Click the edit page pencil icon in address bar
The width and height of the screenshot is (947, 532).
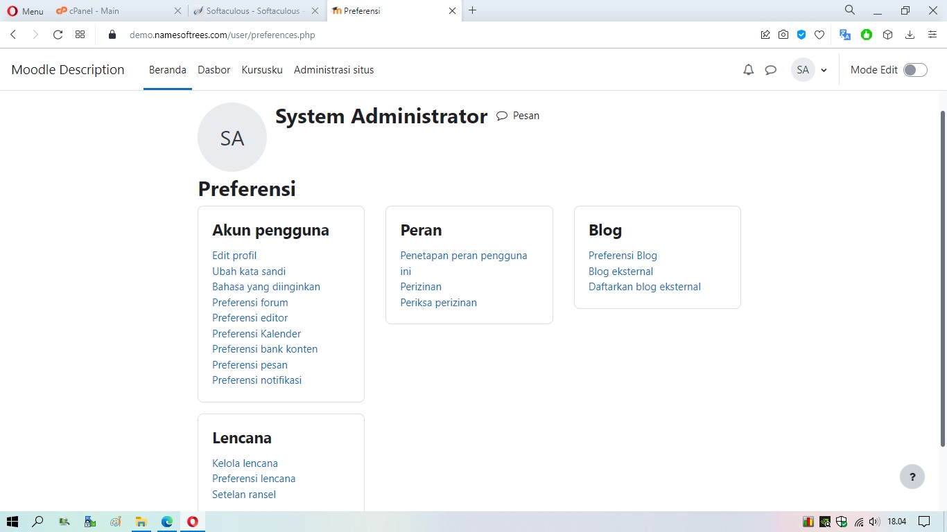coord(765,35)
